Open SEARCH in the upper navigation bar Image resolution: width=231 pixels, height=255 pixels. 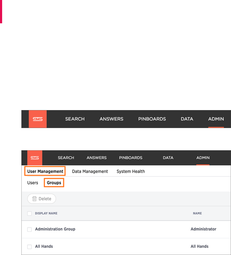(x=75, y=119)
